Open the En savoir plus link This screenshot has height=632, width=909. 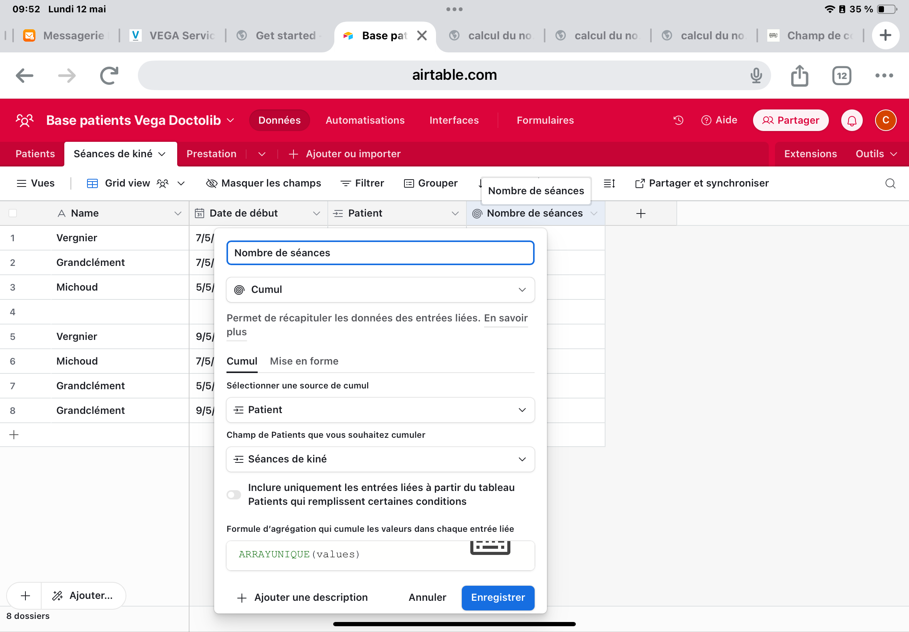tap(506, 318)
